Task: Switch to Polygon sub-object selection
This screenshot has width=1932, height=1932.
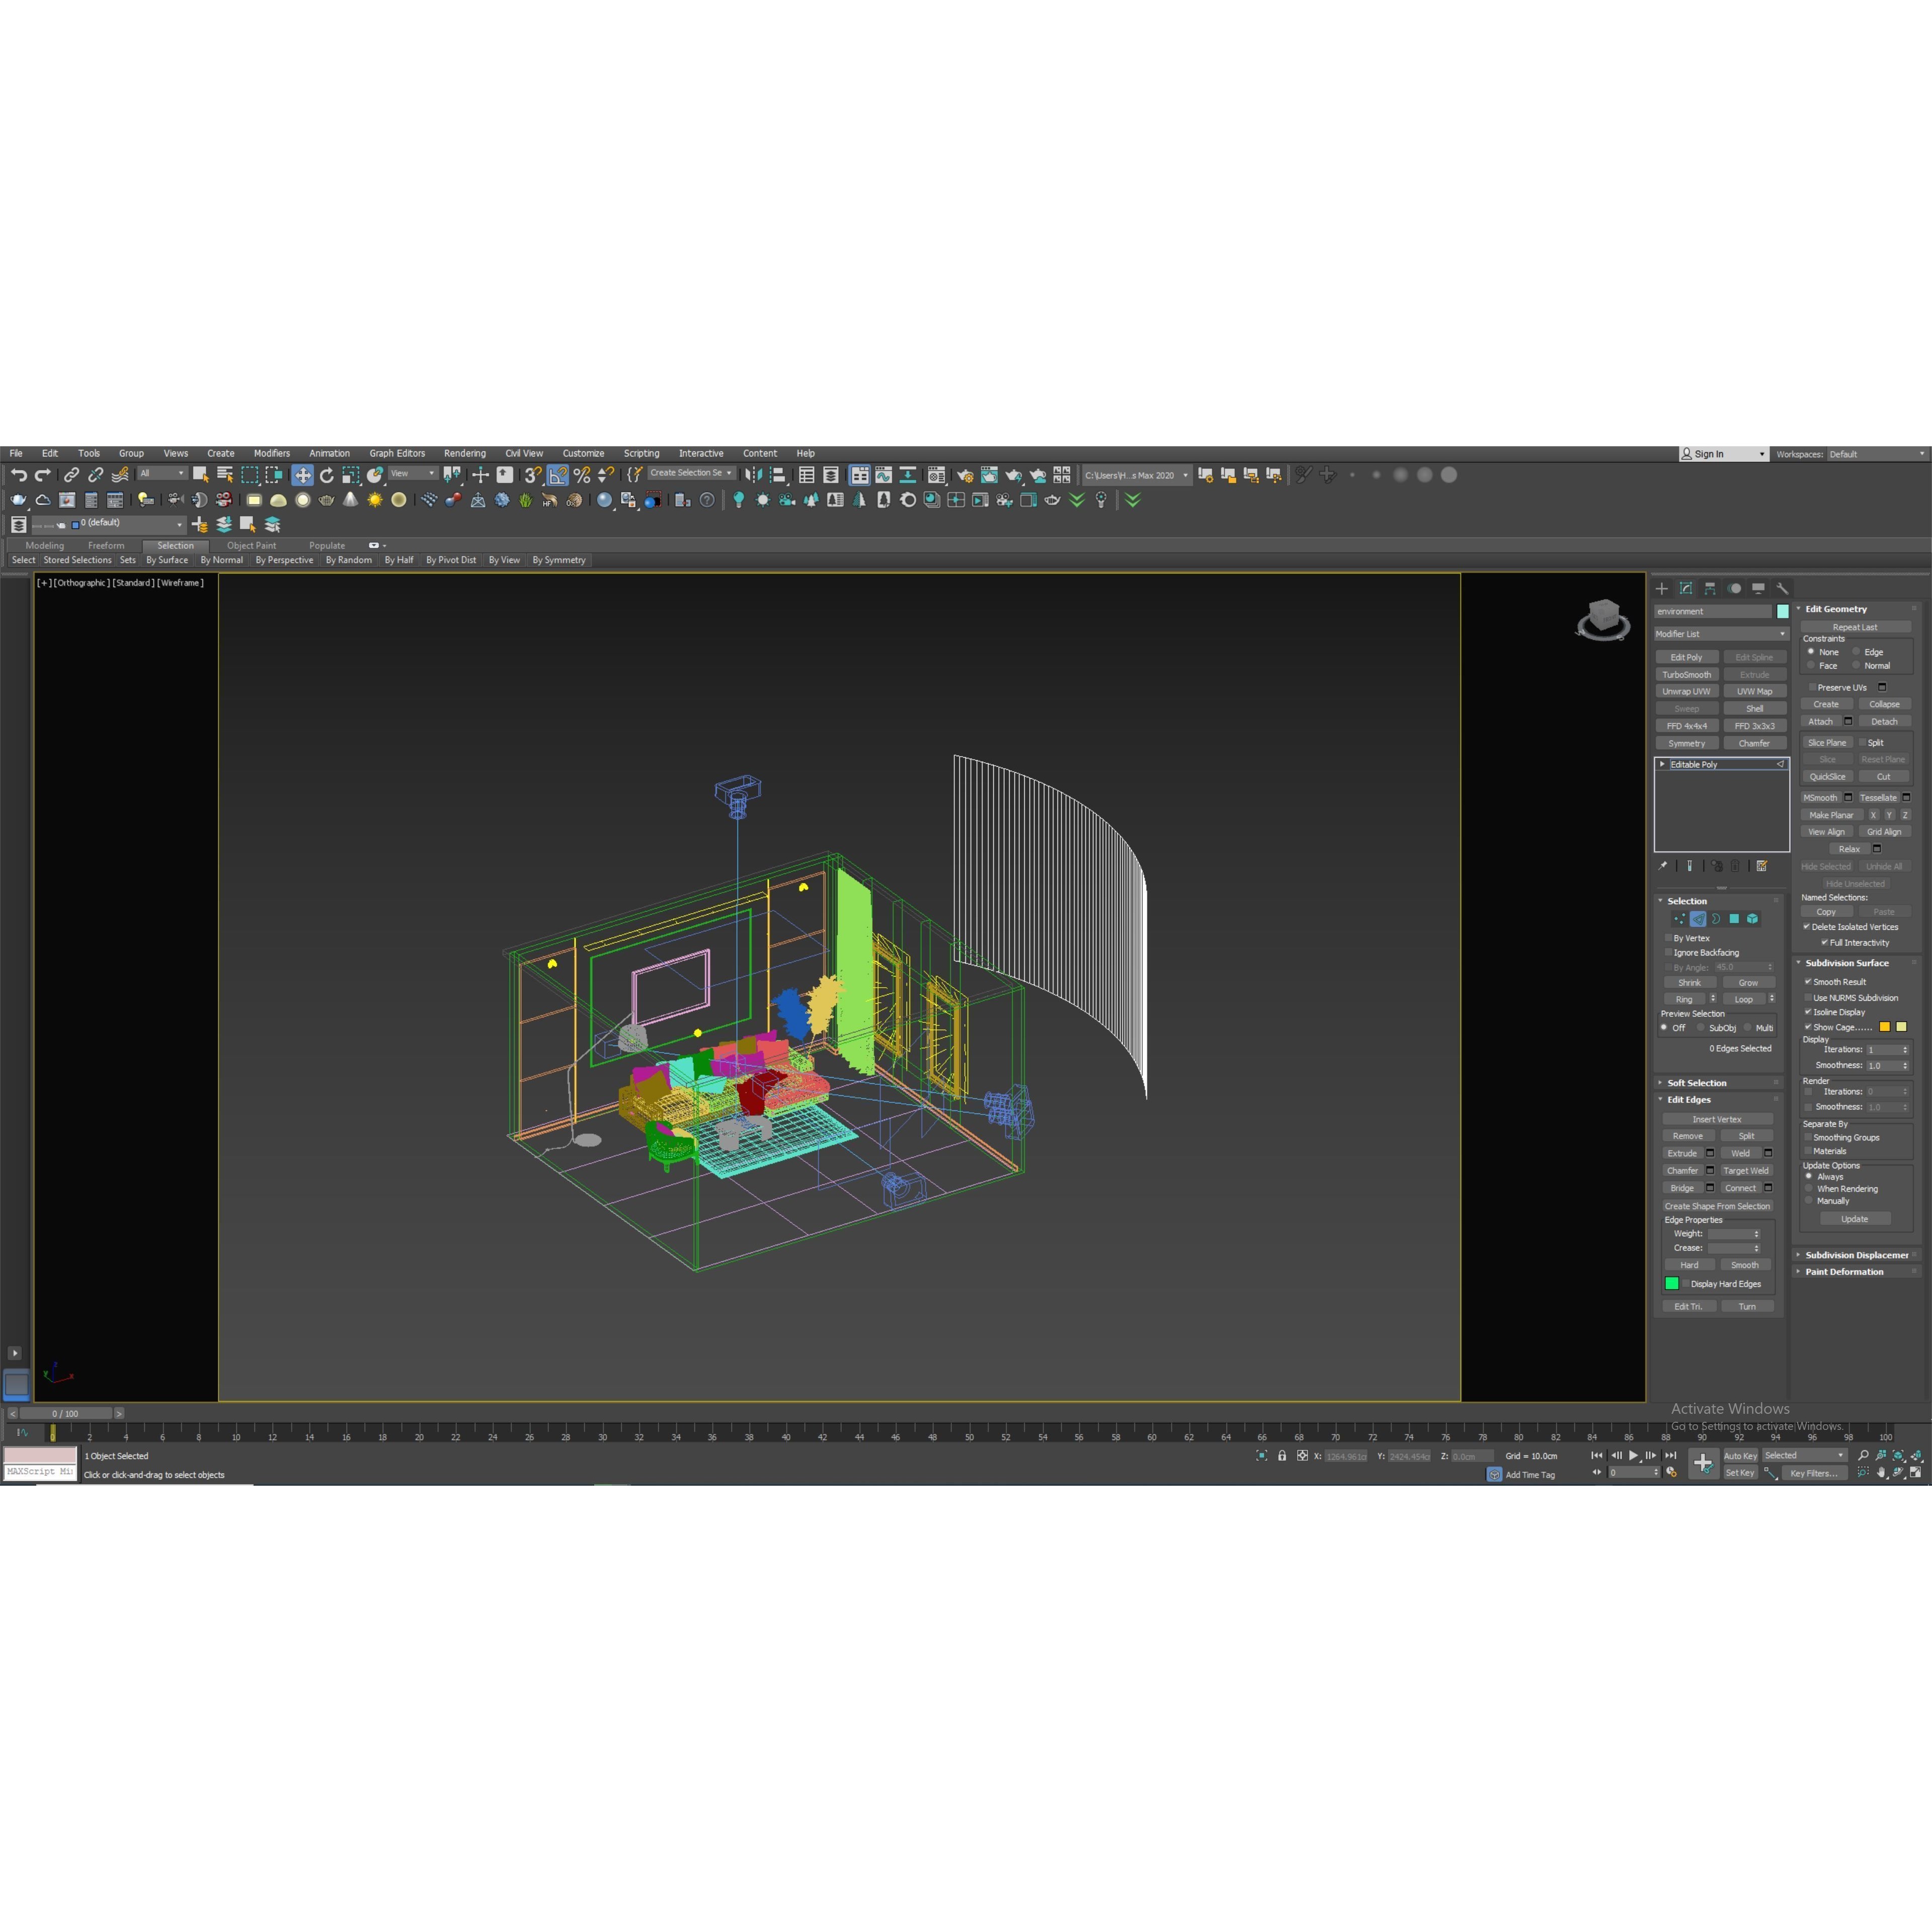Action: [1734, 918]
